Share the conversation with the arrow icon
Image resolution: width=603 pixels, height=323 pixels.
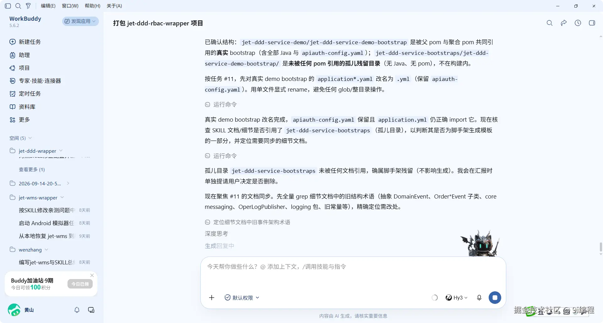[564, 23]
